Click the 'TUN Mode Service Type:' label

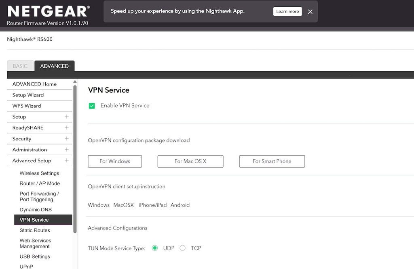pyautogui.click(x=116, y=248)
